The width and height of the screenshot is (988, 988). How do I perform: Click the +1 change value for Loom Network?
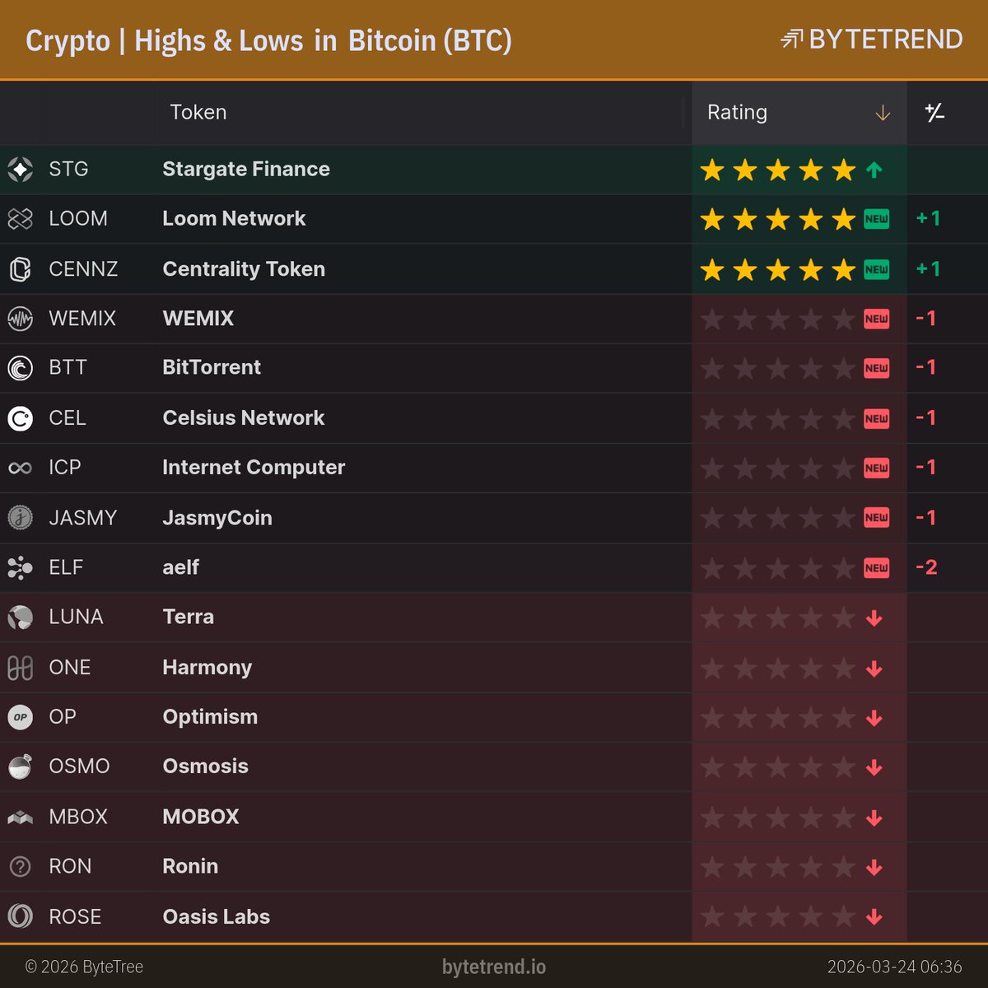[x=928, y=218]
